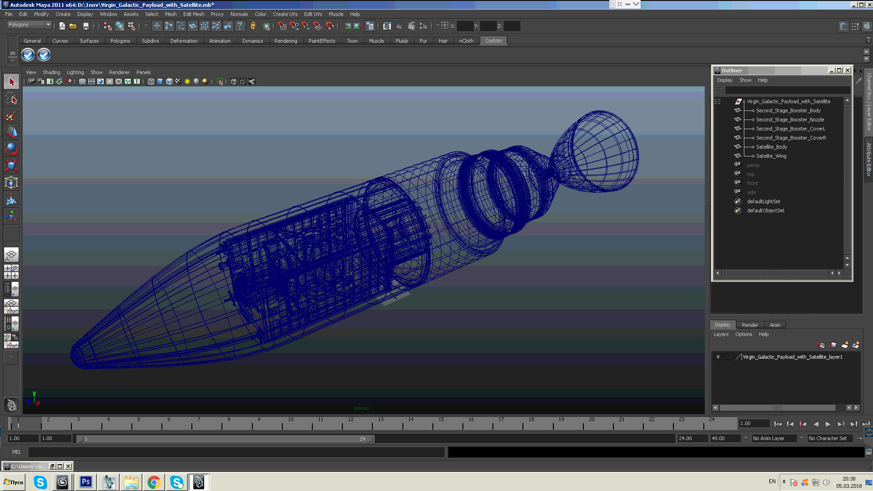Toggle textured display checker icon
The image size is (873, 491).
click(x=178, y=81)
